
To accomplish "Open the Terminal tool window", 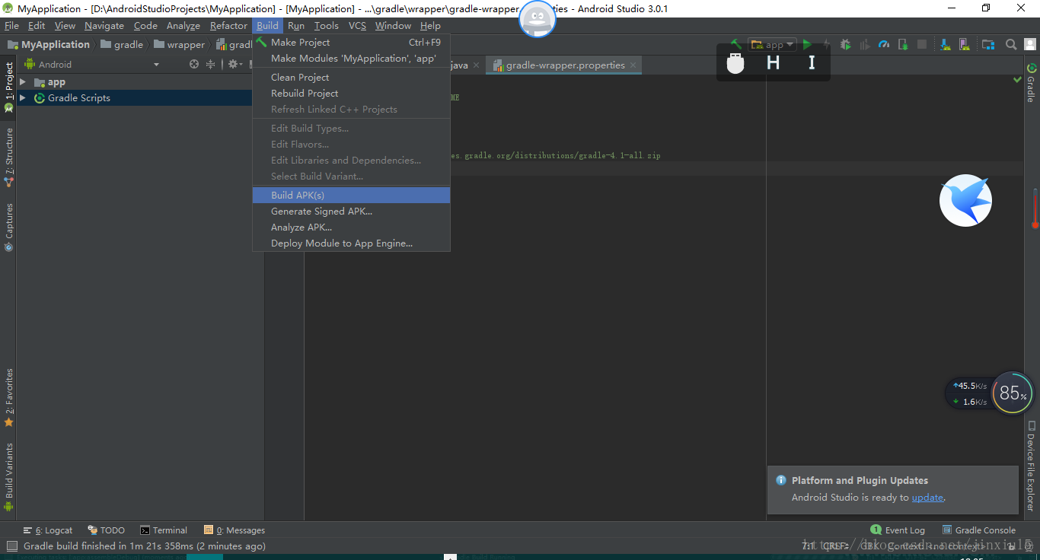I will pos(164,530).
